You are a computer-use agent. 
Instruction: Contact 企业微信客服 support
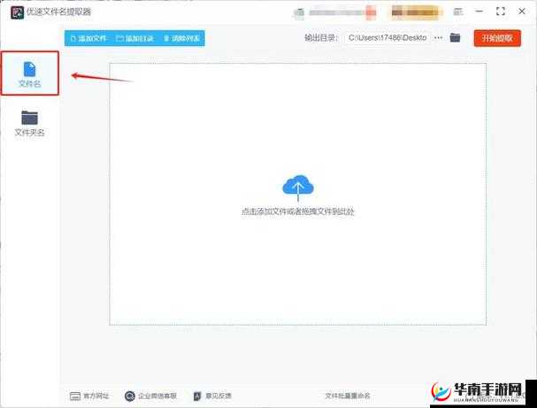tap(150, 396)
